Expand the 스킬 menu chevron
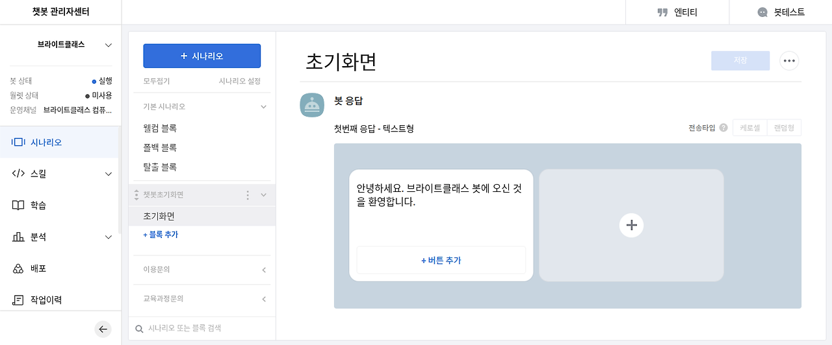This screenshot has height=345, width=832. click(x=109, y=174)
